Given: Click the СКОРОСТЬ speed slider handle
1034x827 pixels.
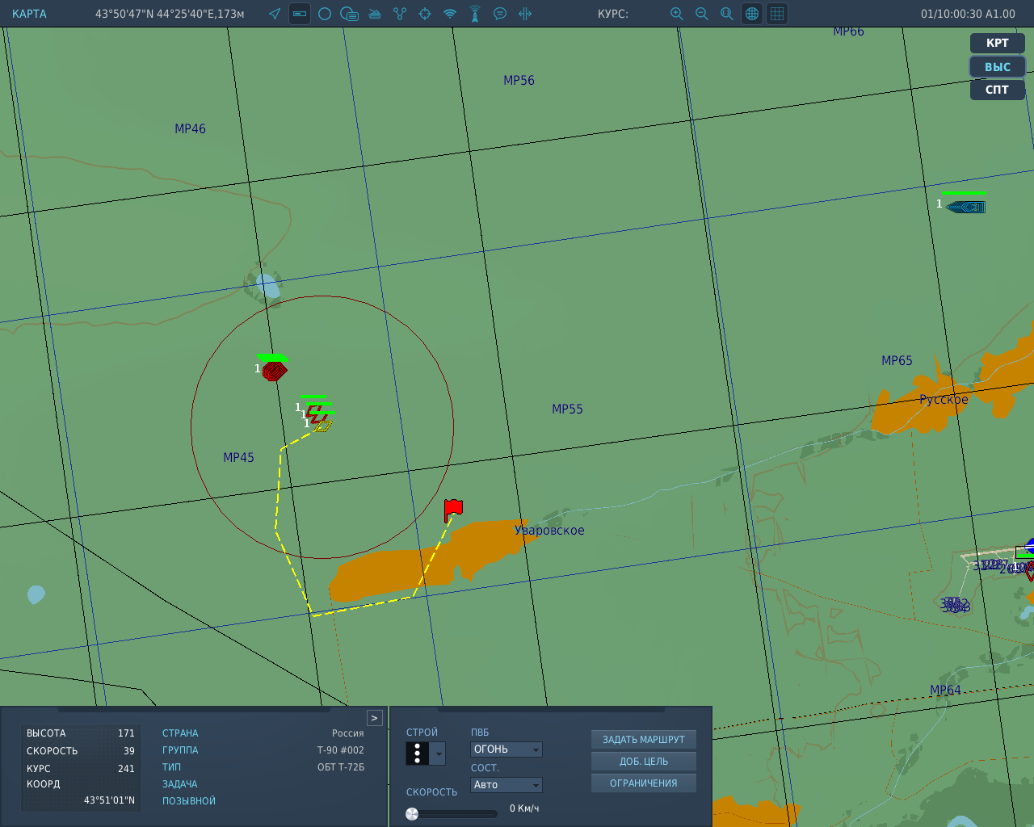Looking at the screenshot, I should tap(412, 813).
